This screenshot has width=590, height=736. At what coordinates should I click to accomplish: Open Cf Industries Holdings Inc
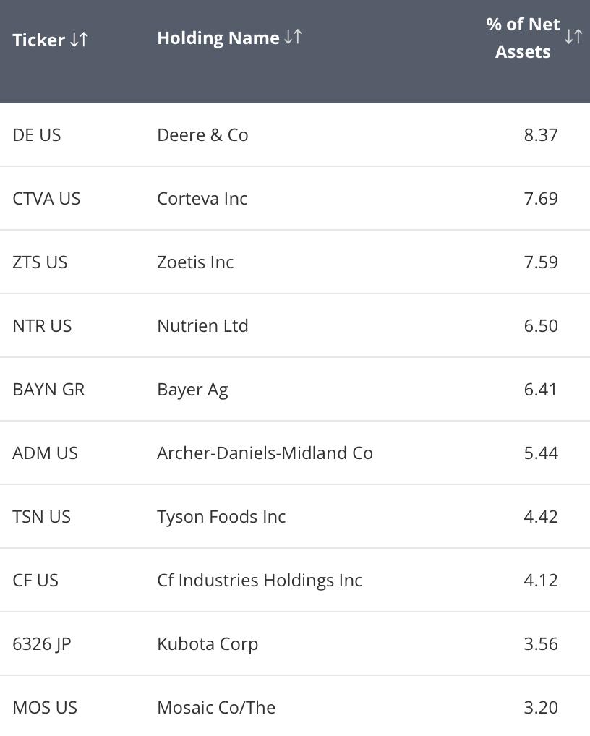click(260, 581)
